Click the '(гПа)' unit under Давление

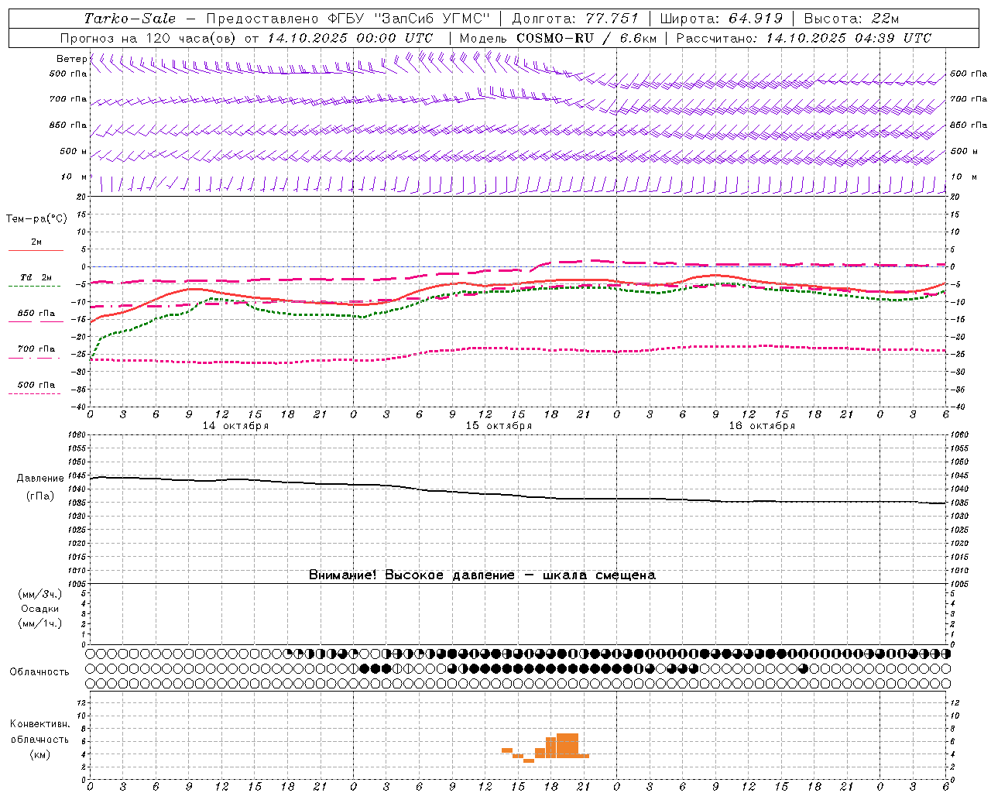[x=40, y=496]
